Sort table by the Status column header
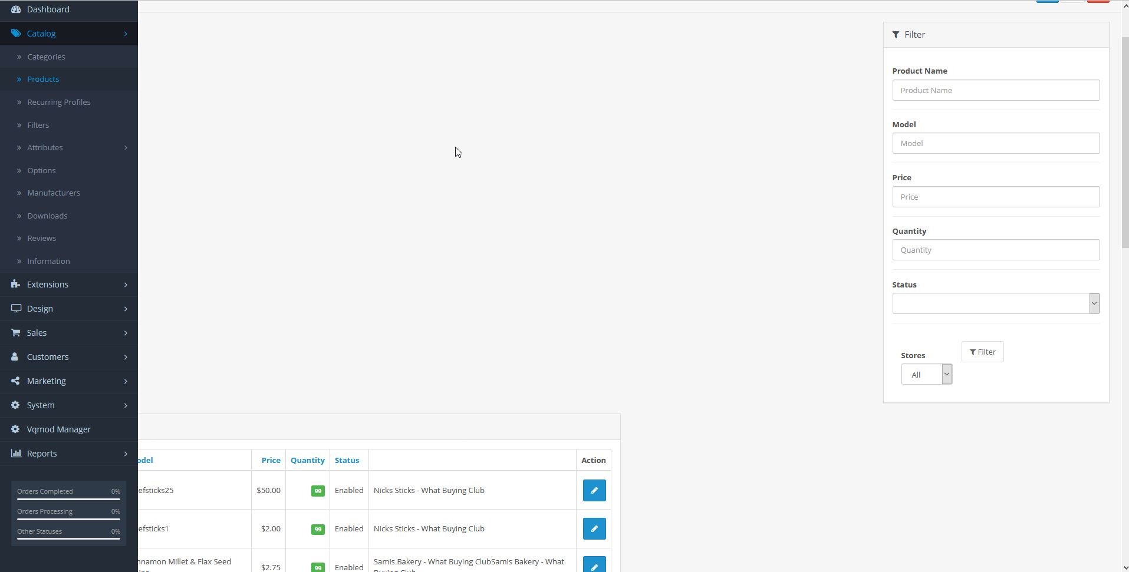Viewport: 1129px width, 572px height. tap(347, 460)
